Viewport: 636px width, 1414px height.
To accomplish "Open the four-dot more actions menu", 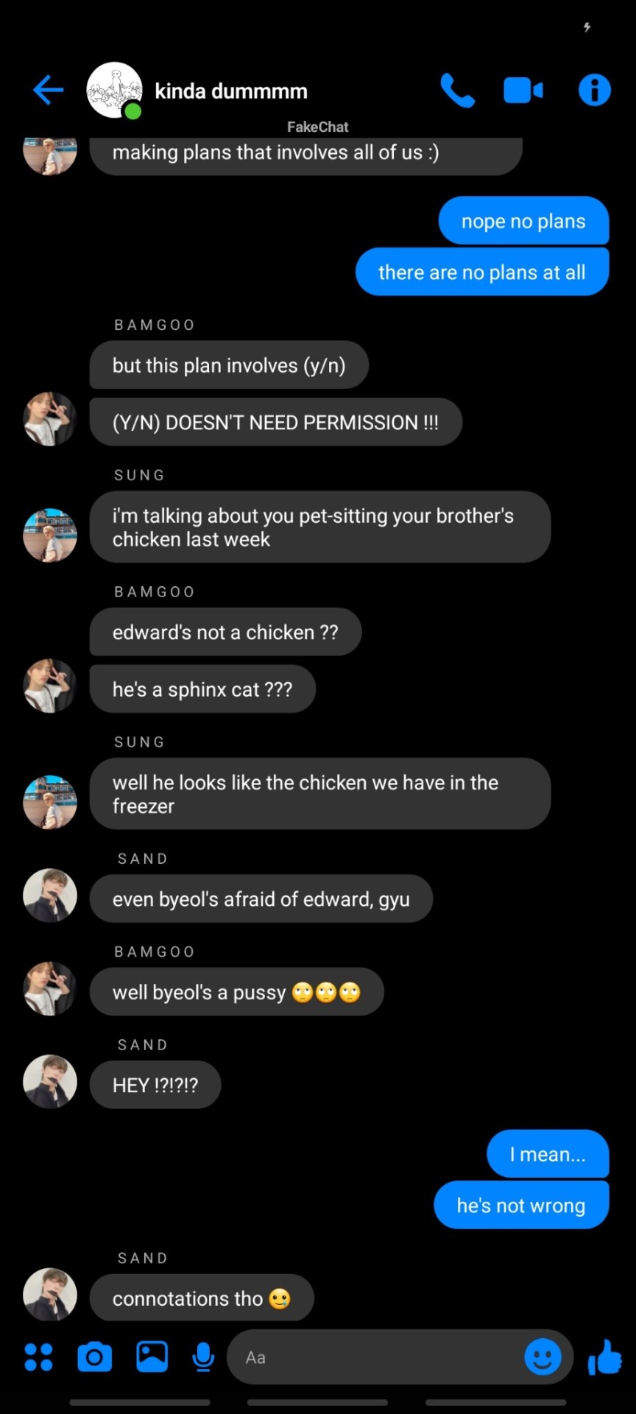I will [x=38, y=1357].
